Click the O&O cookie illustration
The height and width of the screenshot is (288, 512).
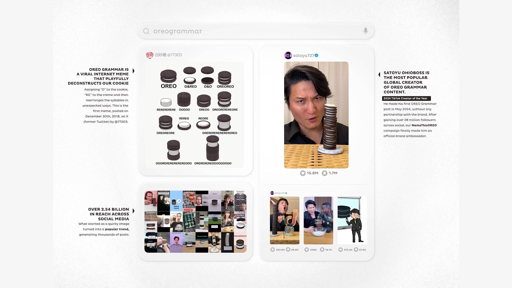point(207,75)
